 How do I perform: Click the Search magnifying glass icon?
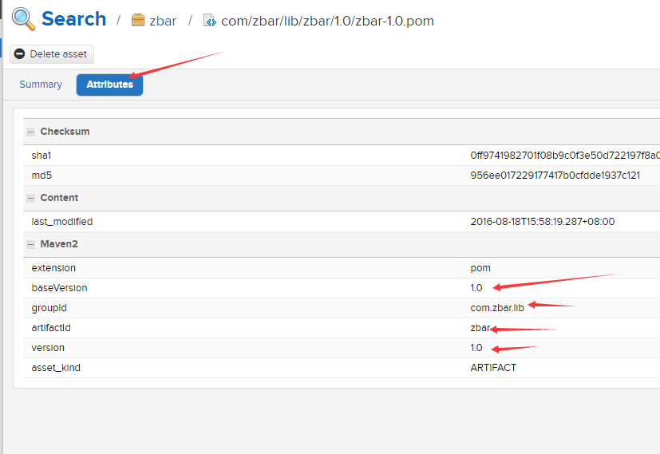(x=23, y=19)
